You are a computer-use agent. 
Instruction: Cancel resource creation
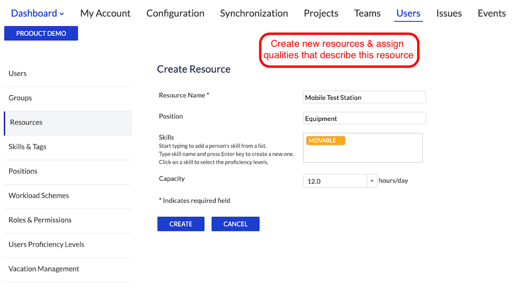[x=235, y=224]
